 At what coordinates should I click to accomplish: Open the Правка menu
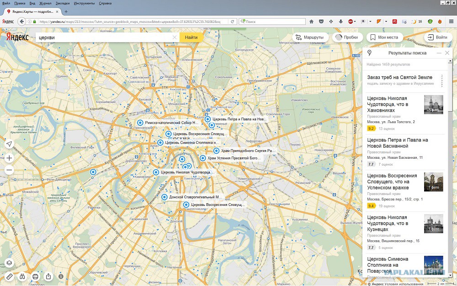click(20, 3)
